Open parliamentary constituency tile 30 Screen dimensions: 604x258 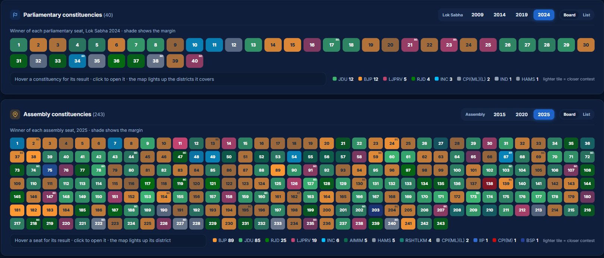(x=586, y=45)
